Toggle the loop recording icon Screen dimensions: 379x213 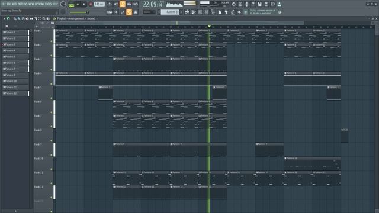pyautogui.click(x=136, y=4)
